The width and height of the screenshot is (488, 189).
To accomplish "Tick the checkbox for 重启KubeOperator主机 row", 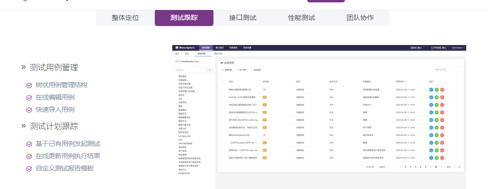I will click(x=223, y=135).
